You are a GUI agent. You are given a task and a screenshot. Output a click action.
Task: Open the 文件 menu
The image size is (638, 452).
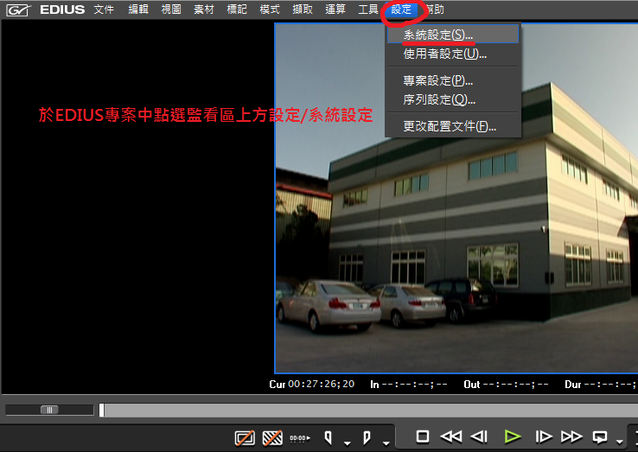click(104, 10)
